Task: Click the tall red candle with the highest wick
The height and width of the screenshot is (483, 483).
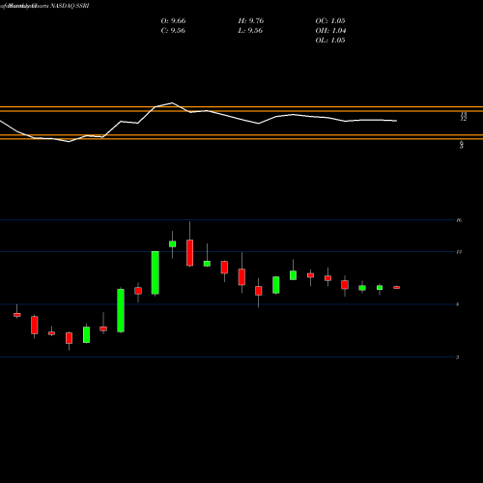Action: [189, 253]
